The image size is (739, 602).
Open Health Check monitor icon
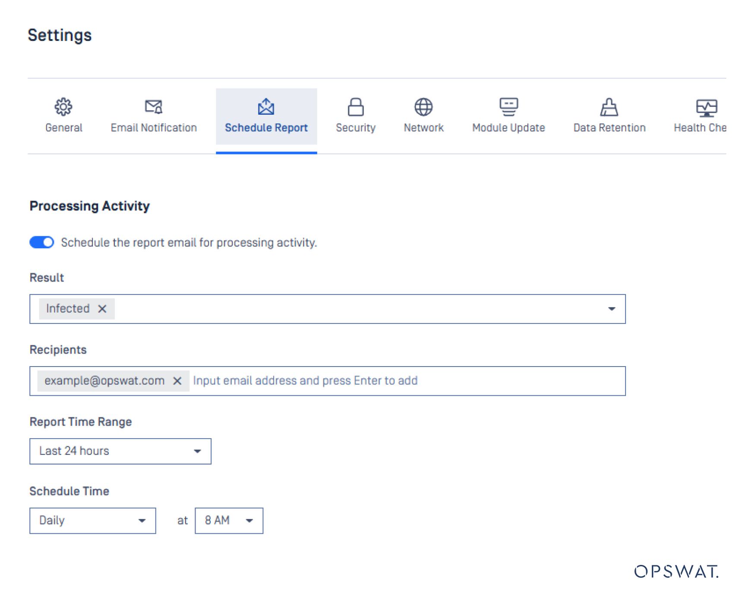[x=706, y=108]
